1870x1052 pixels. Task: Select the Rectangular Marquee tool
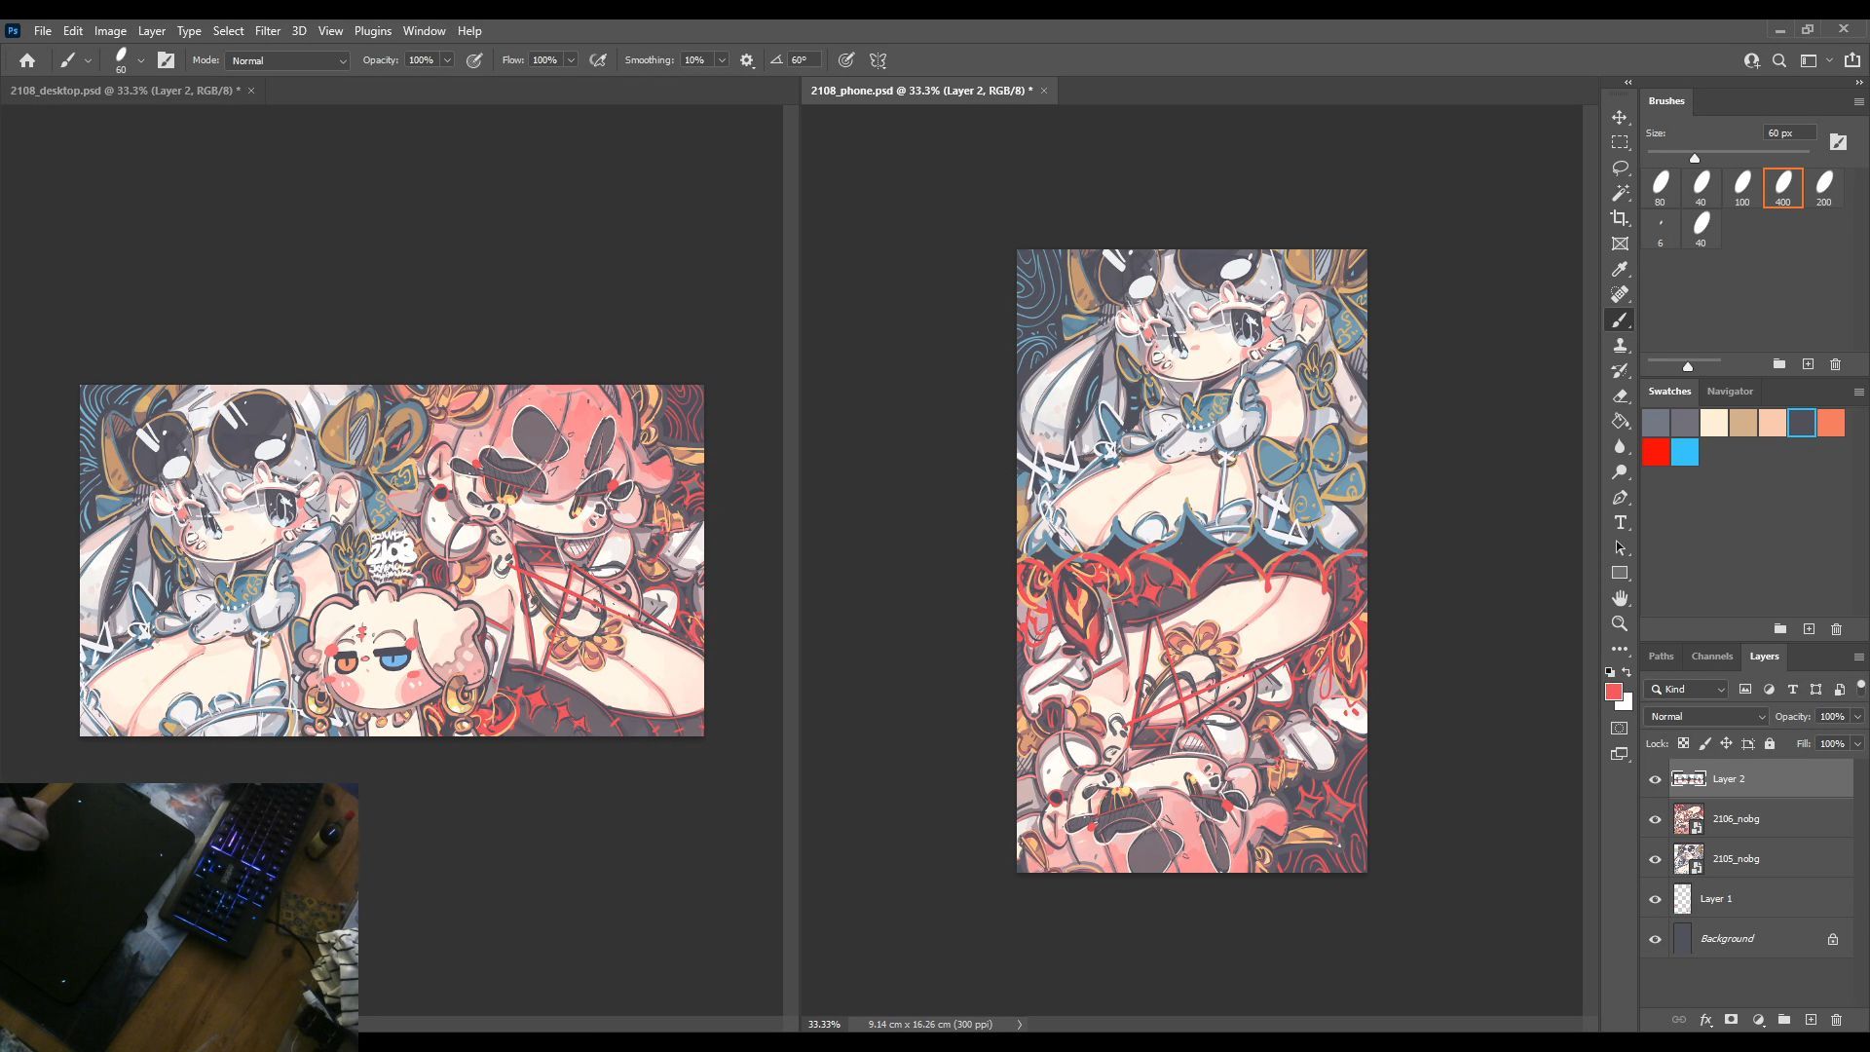coord(1620,142)
